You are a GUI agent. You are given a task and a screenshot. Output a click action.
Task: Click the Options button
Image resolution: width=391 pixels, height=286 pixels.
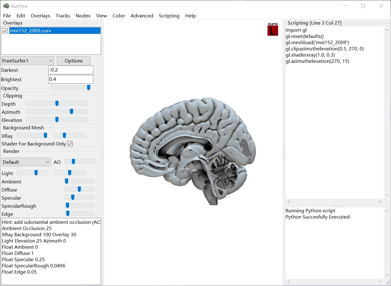(74, 61)
